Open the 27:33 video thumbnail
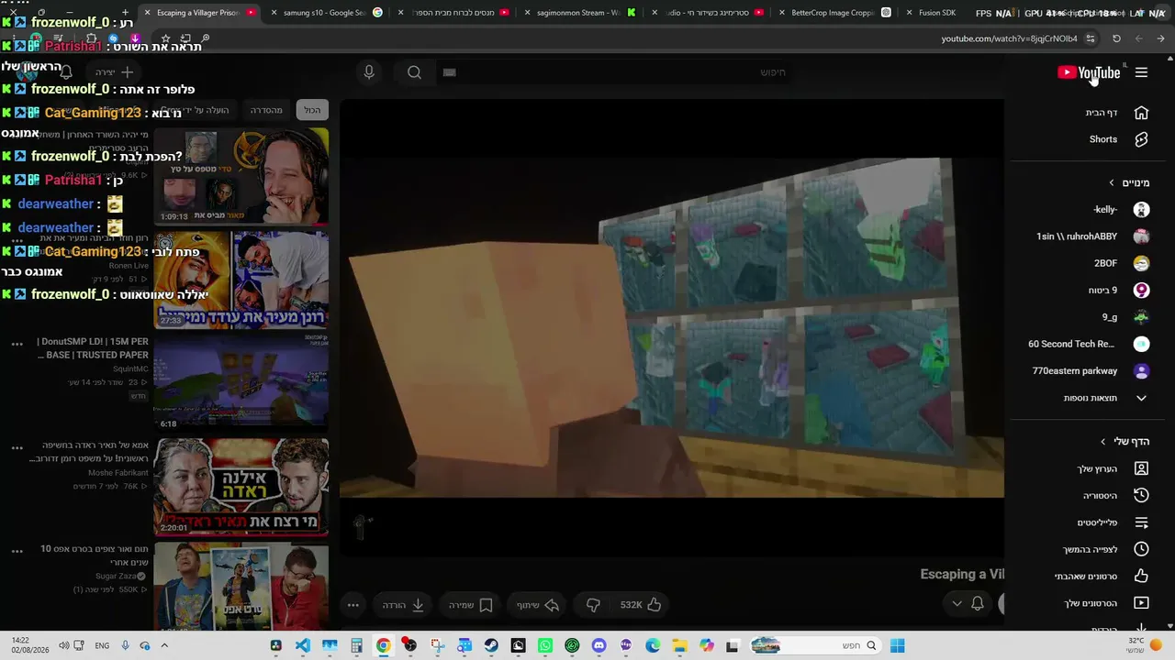The image size is (1175, 660). (x=241, y=280)
